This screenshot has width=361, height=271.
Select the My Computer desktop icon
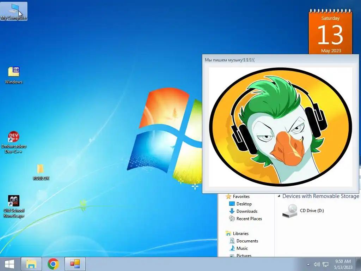pos(14,11)
